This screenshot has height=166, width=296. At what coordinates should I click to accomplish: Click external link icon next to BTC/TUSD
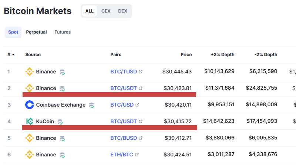pyautogui.click(x=141, y=72)
